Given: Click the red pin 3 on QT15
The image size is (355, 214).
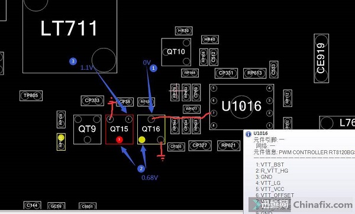Looking at the screenshot, I should pos(120,140).
